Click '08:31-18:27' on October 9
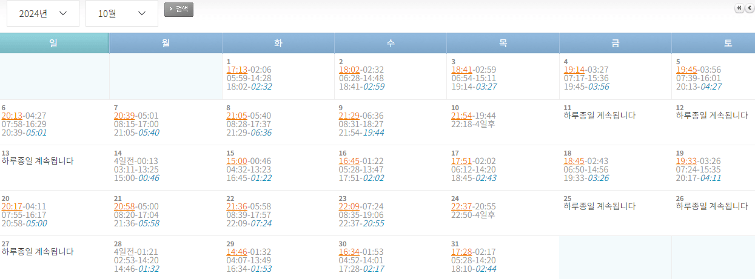This screenshot has width=755, height=279. click(361, 125)
